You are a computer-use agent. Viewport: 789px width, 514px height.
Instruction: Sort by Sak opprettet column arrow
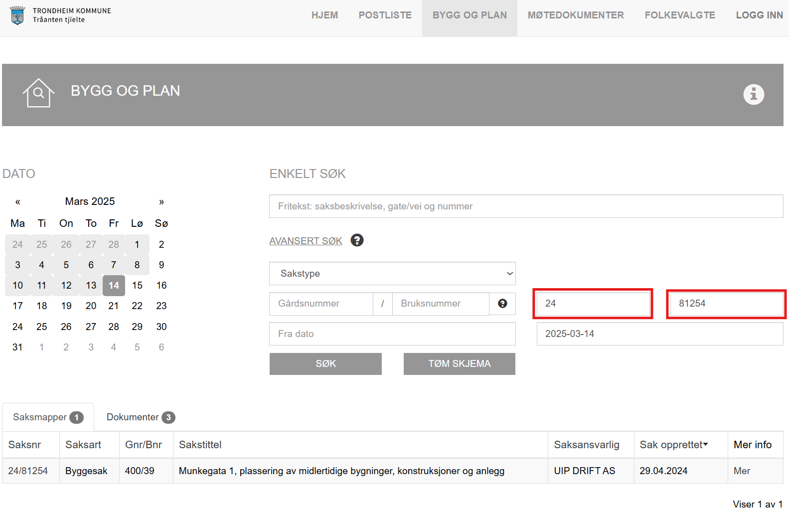[x=705, y=444]
